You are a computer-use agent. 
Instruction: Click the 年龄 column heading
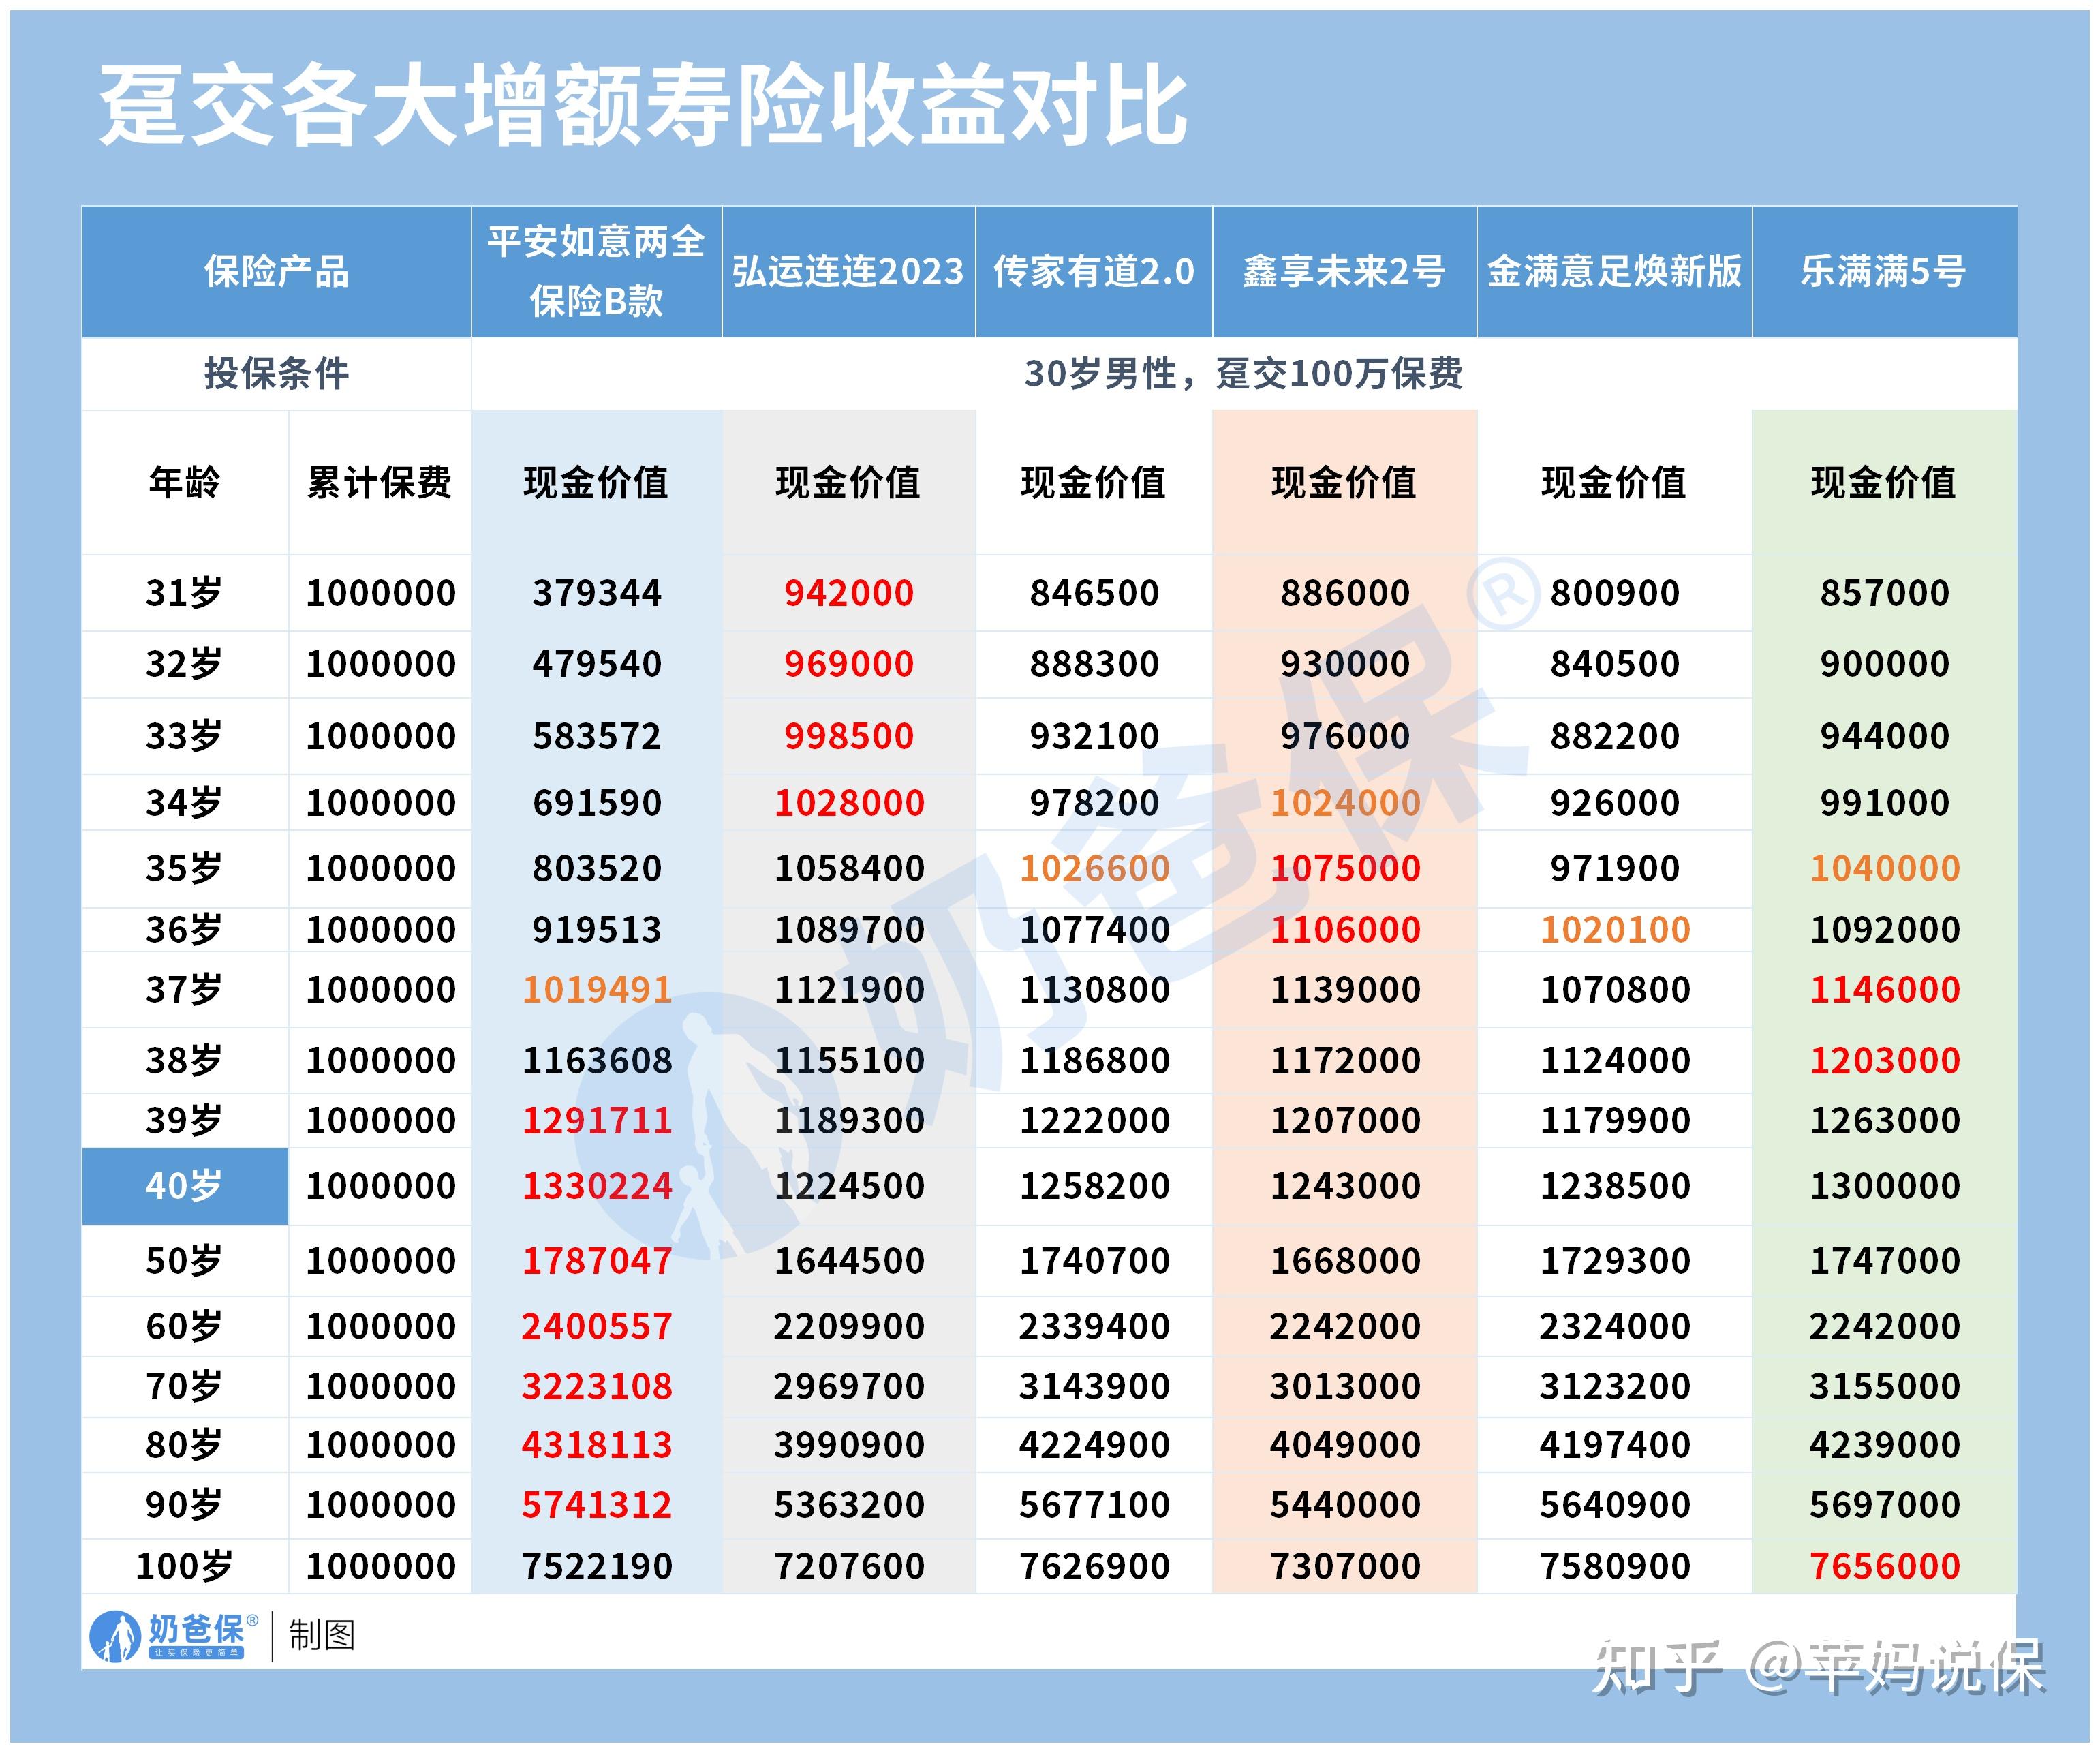click(x=185, y=483)
